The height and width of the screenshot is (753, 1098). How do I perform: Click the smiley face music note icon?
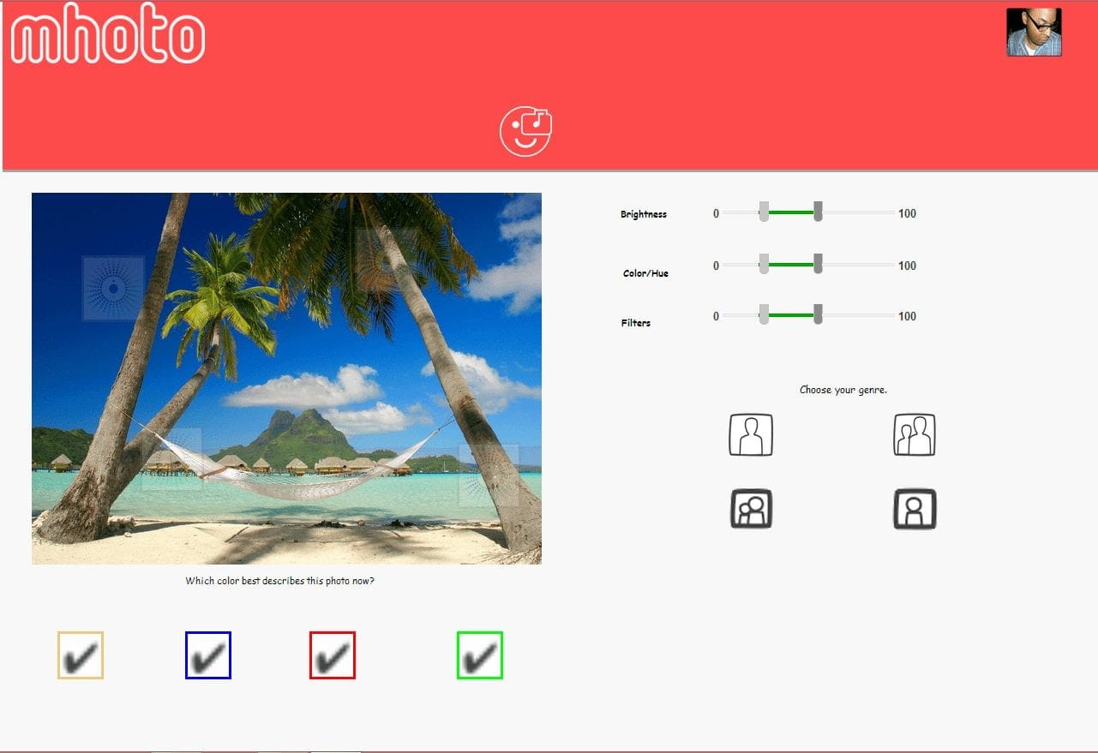525,131
